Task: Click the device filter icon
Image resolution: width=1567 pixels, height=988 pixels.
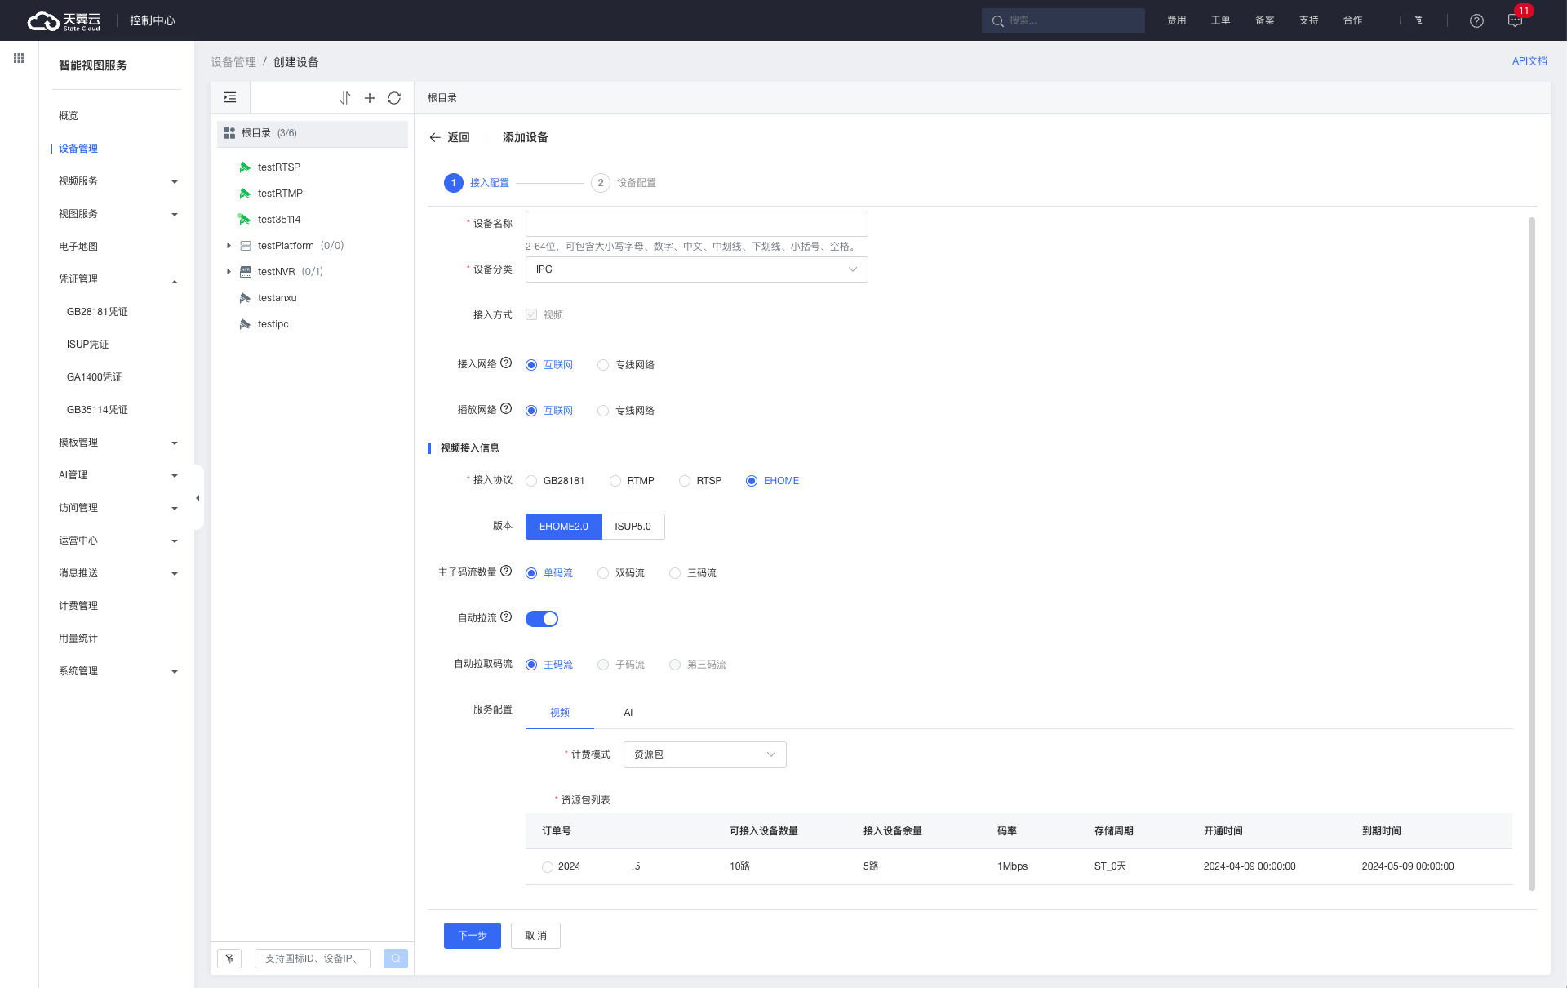Action: click(x=229, y=958)
